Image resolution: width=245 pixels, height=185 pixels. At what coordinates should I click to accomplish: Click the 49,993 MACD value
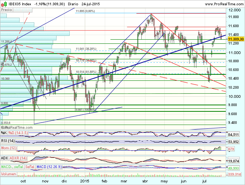pyautogui.click(x=233, y=168)
